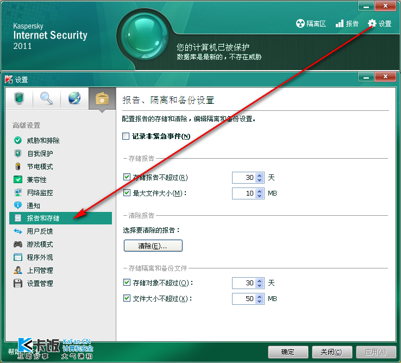The image size is (401, 363).
Task: Uncheck 文件大小不超过 checkbox
Action: pos(127,298)
